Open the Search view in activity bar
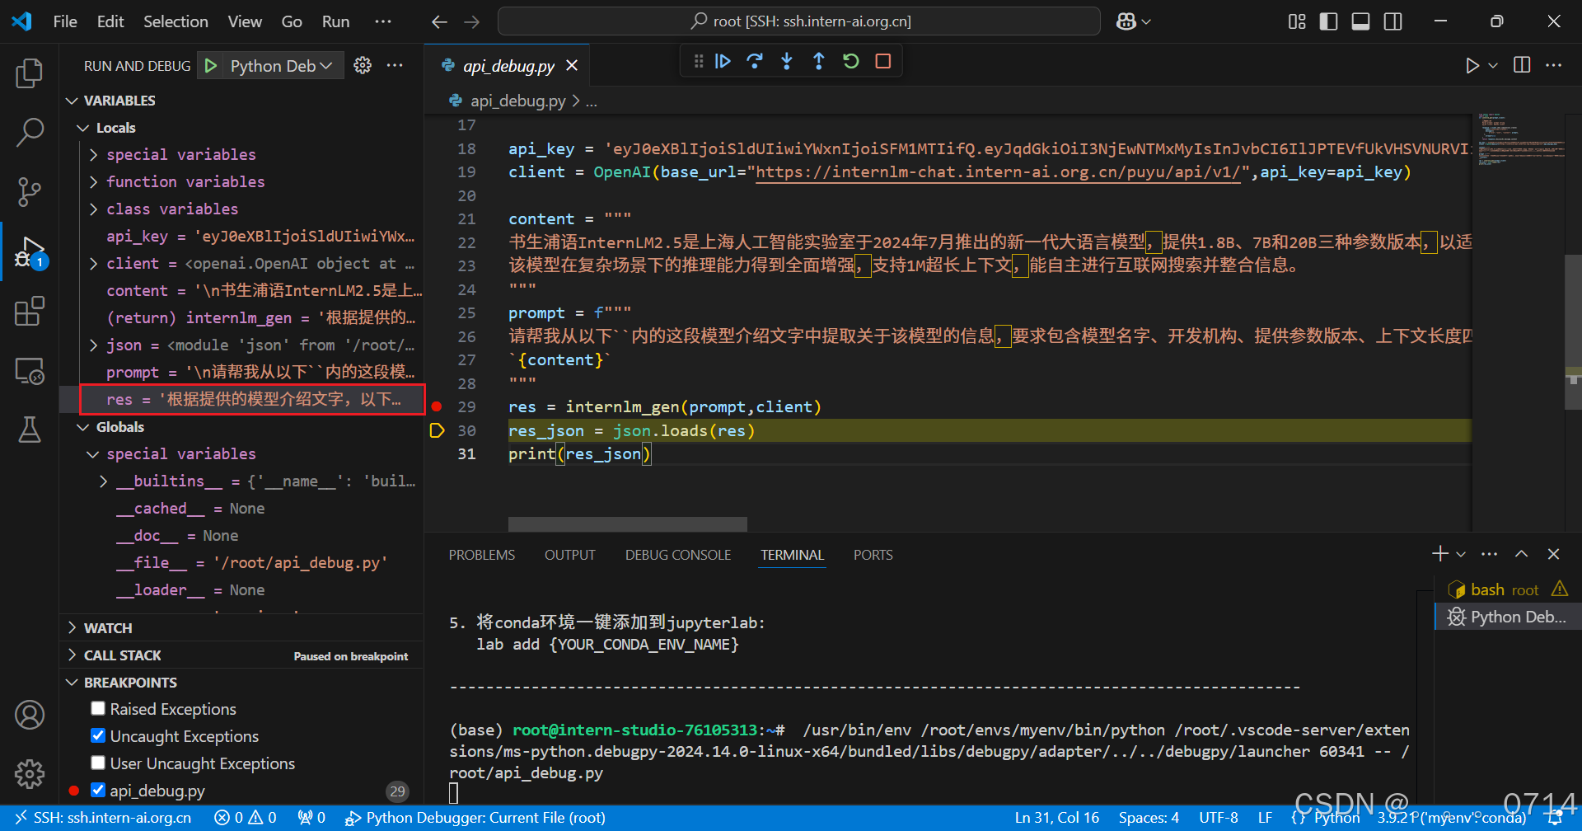 30,132
